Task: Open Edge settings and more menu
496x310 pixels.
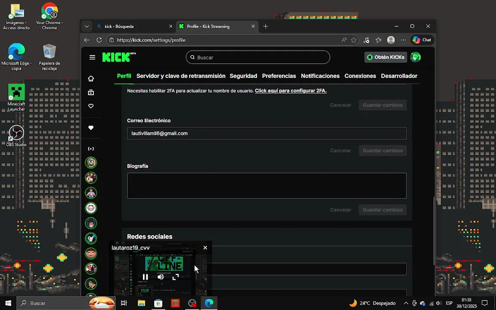Action: (403, 40)
